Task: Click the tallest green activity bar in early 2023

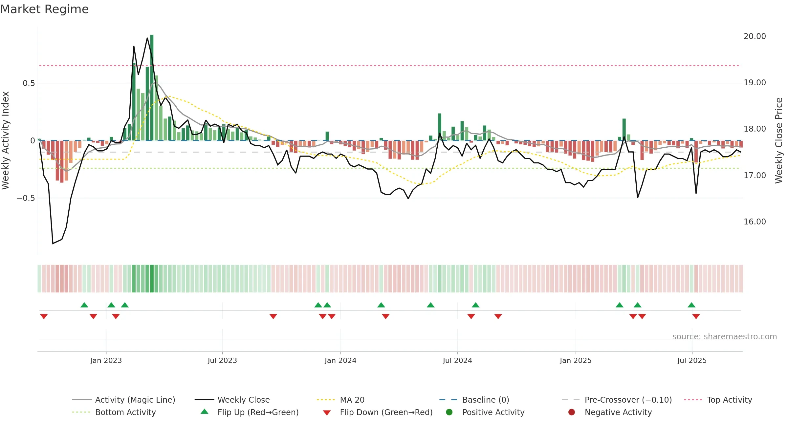Action: point(152,88)
